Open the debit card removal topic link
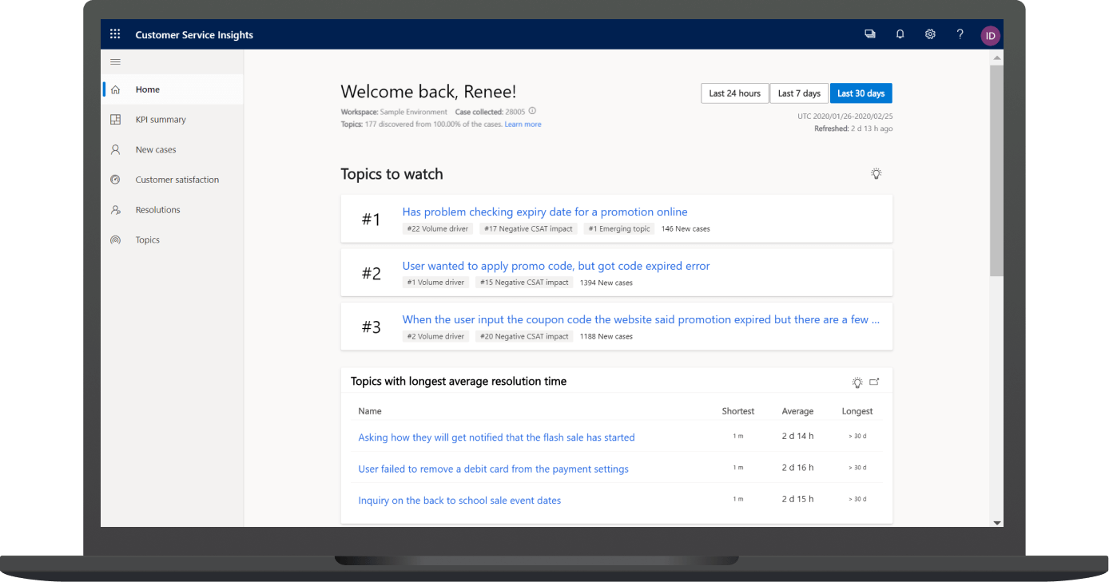 [x=493, y=469]
